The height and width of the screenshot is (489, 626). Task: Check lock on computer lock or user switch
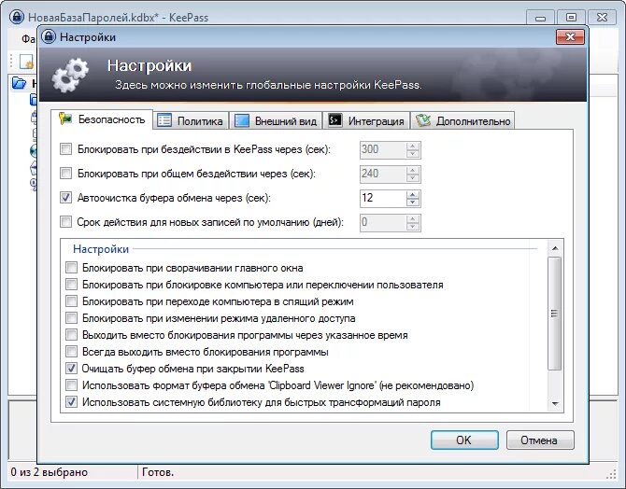[71, 284]
